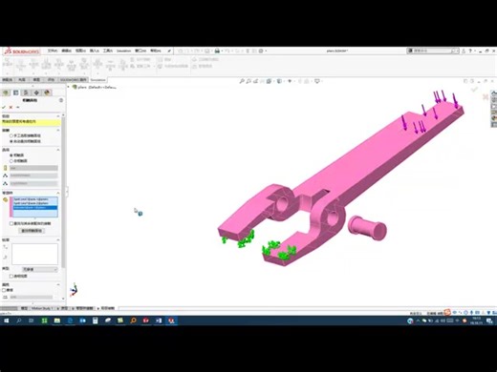Collapse the results section chevron
497x372 pixels.
click(x=58, y=239)
